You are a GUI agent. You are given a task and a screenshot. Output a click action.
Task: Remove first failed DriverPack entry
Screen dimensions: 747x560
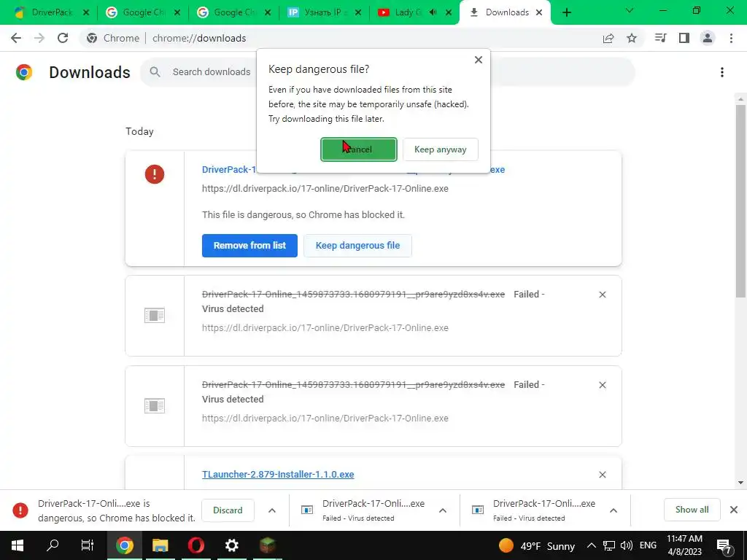[x=602, y=295]
